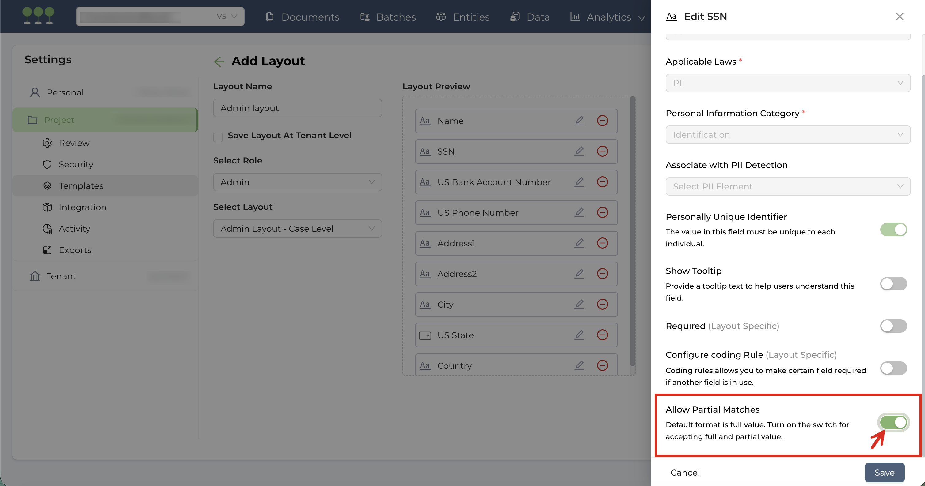Open the Templates settings section
925x486 pixels.
(81, 186)
